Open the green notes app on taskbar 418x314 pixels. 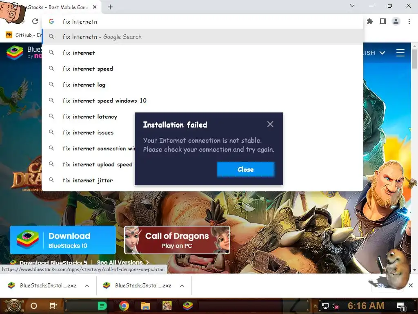(102, 306)
